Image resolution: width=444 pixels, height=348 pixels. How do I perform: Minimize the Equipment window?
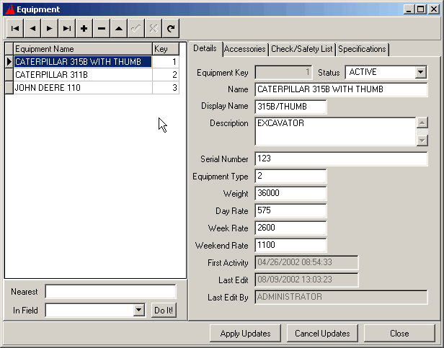pos(409,9)
